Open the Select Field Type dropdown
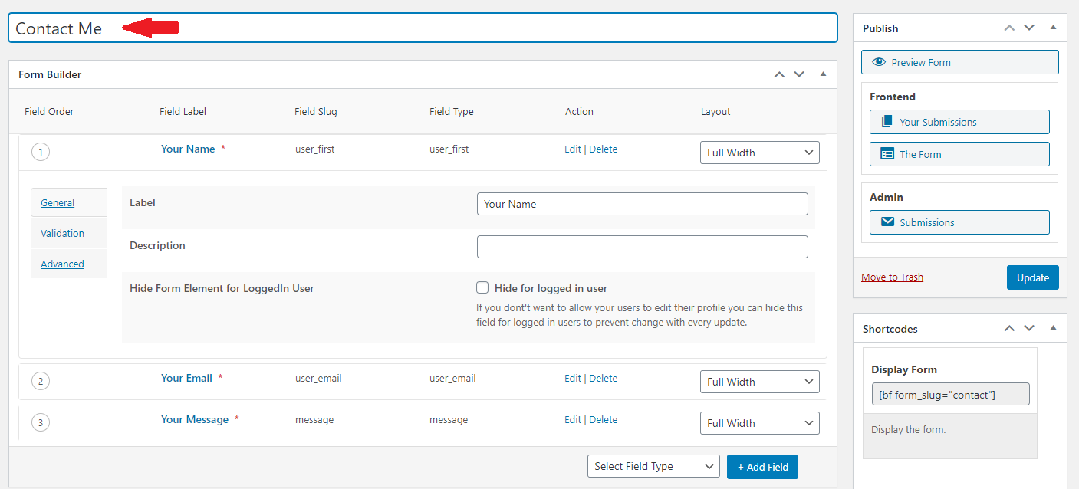Viewport: 1079px width, 489px height. coord(653,466)
